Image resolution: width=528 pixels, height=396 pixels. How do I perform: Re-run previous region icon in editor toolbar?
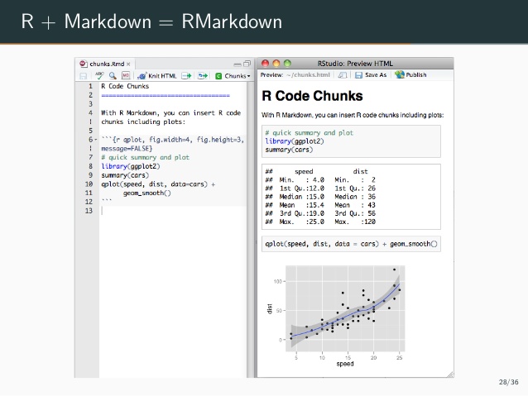pyautogui.click(x=203, y=76)
